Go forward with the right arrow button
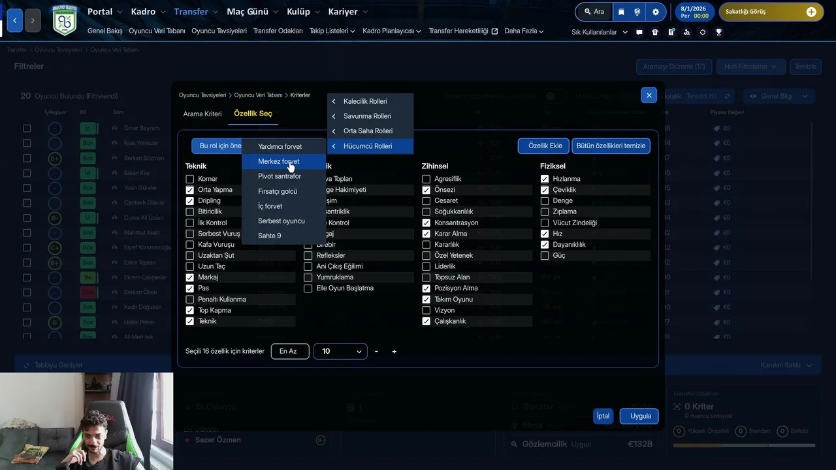The width and height of the screenshot is (836, 470). point(33,20)
